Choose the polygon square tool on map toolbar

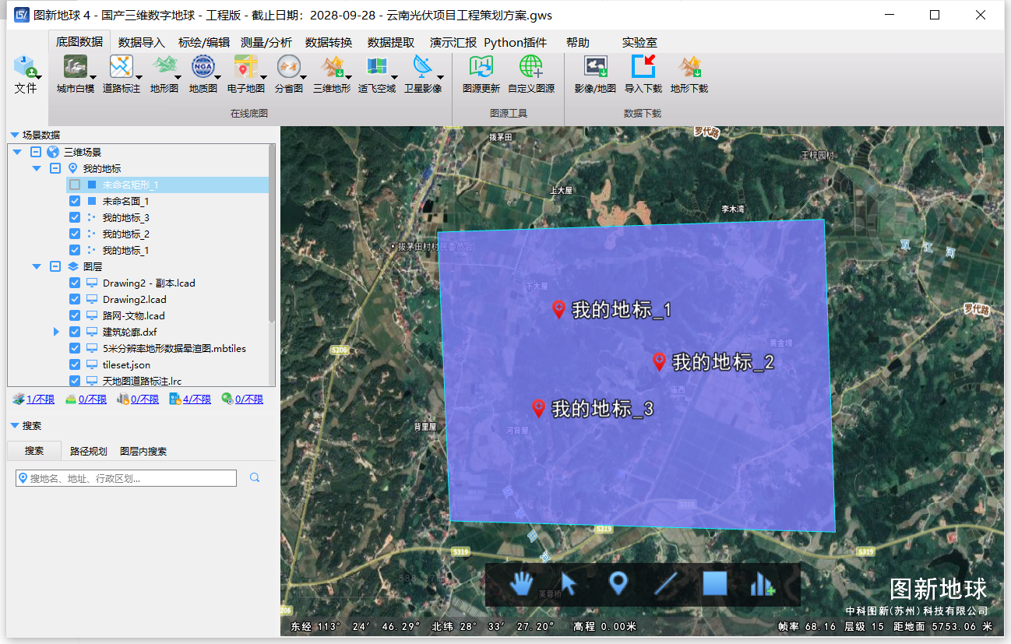pyautogui.click(x=715, y=583)
